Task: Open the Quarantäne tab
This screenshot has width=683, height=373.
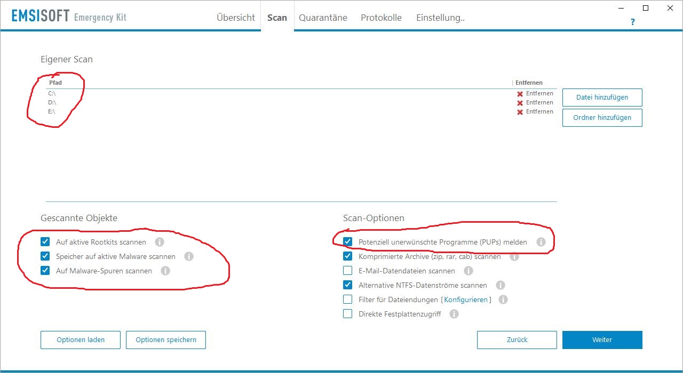Action: (x=323, y=18)
